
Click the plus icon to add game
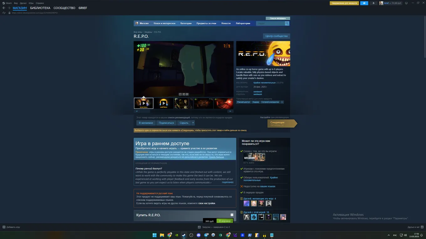tap(4, 227)
